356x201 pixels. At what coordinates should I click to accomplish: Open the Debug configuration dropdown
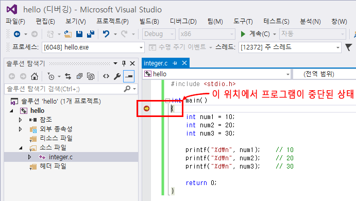(159, 34)
